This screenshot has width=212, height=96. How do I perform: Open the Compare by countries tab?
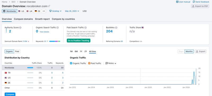[x=63, y=19]
